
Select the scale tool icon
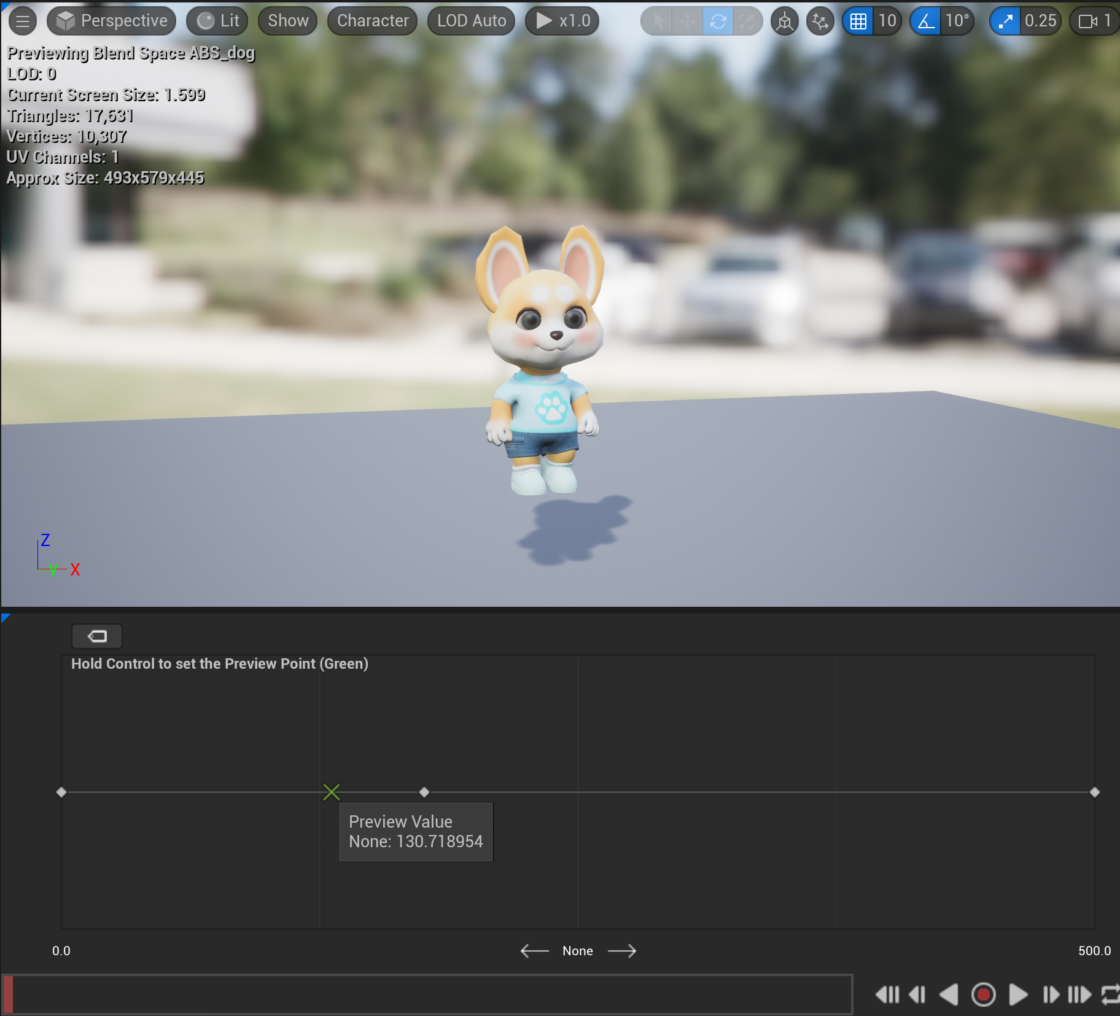747,21
